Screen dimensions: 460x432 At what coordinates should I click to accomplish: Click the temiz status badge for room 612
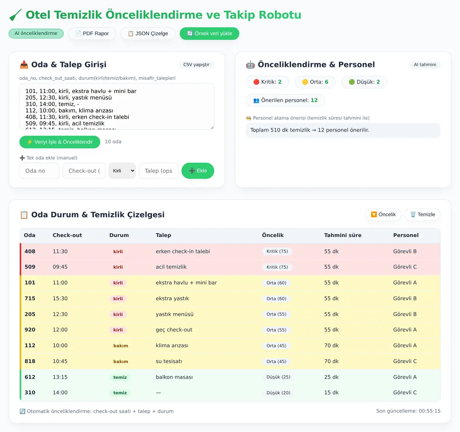[120, 377]
